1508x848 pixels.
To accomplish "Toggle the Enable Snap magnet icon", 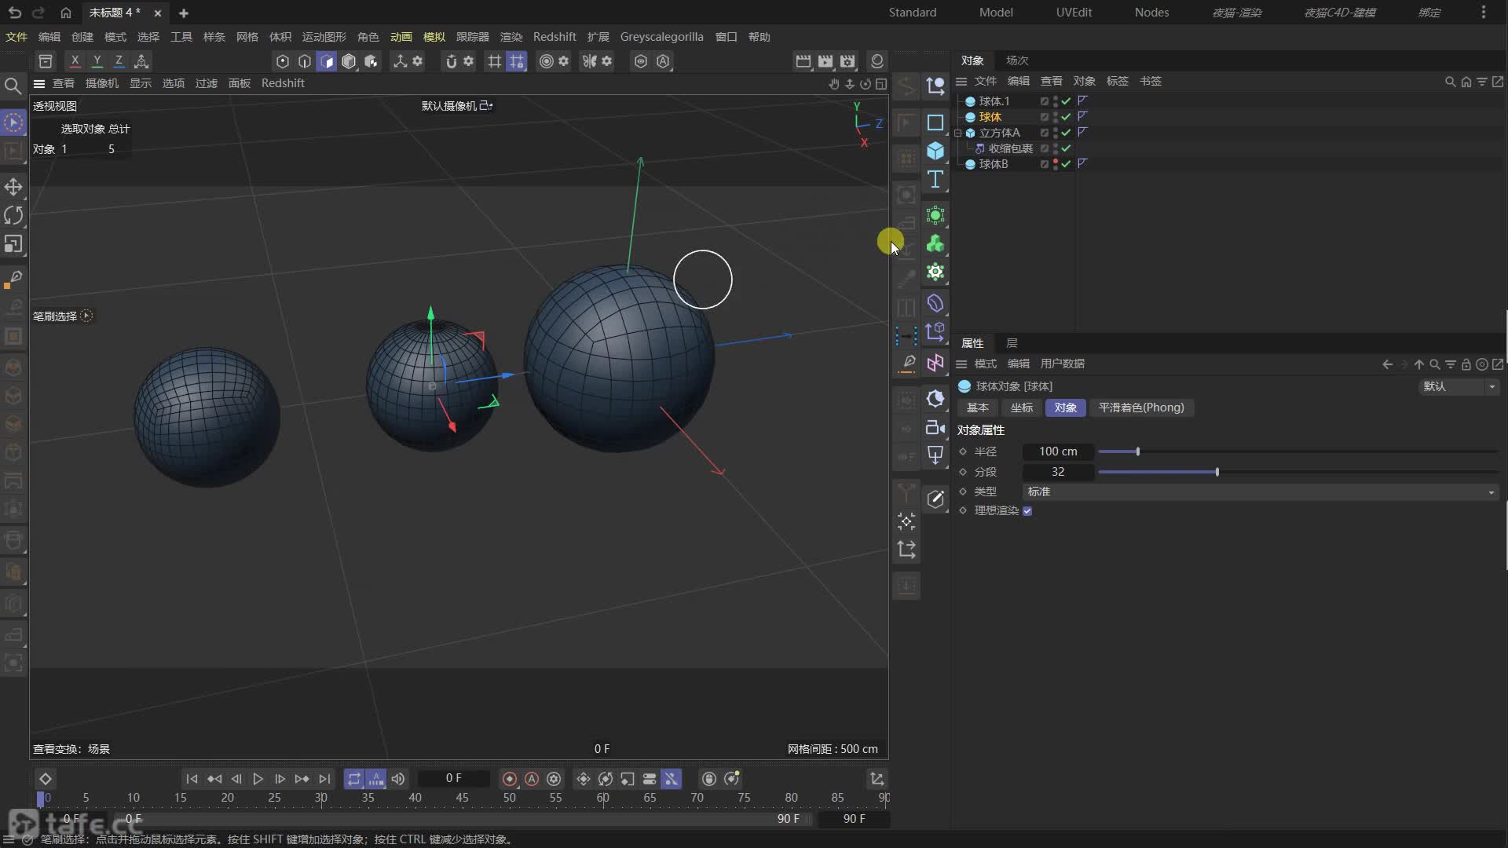I will (x=451, y=61).
